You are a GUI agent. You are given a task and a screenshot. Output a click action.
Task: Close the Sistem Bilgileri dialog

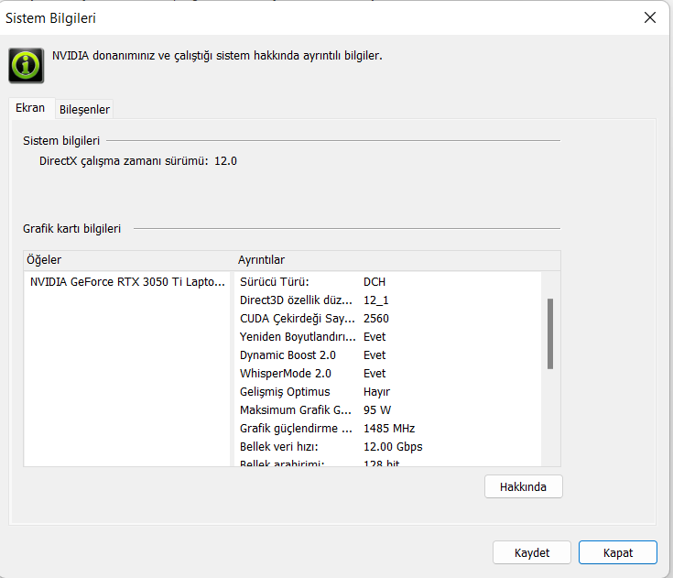pyautogui.click(x=650, y=17)
